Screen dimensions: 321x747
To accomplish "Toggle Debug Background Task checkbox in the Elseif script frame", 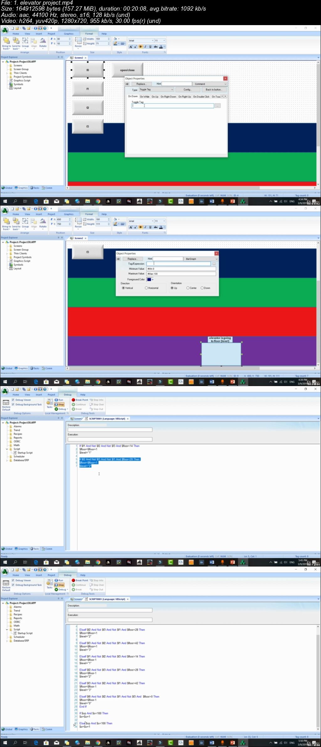I will pos(13,585).
